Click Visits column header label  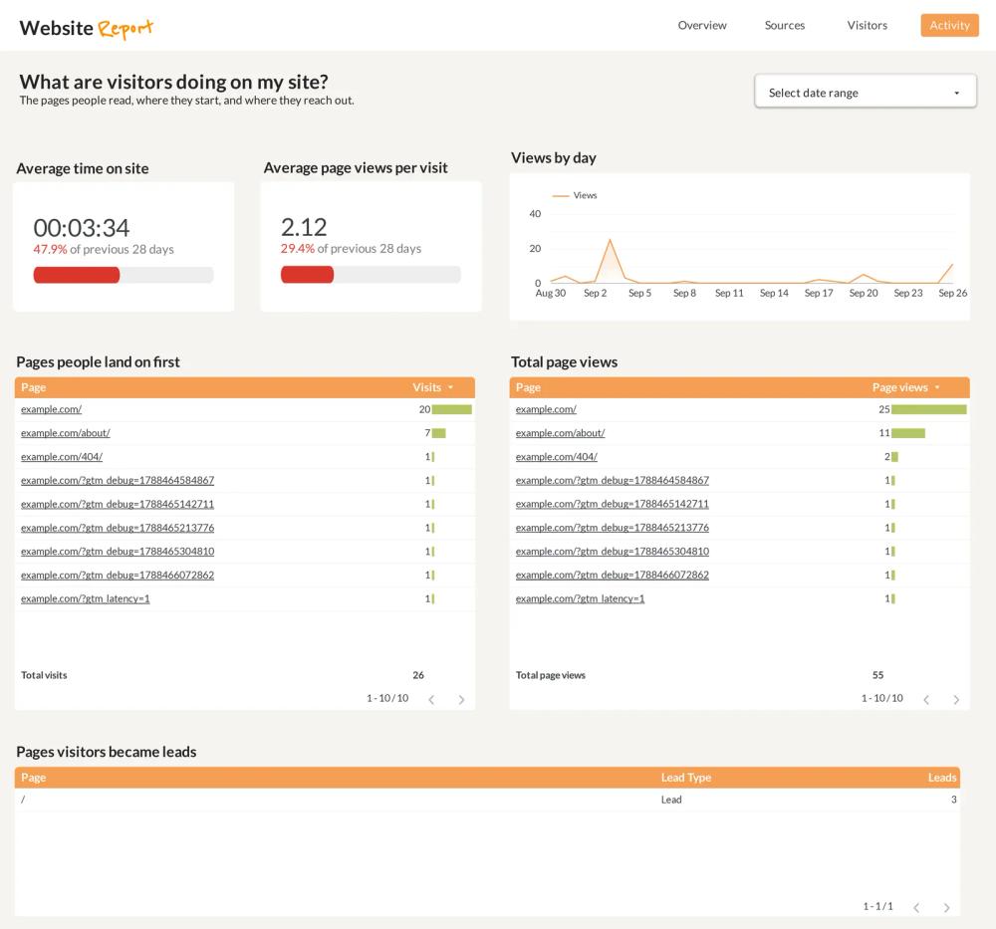coord(426,387)
